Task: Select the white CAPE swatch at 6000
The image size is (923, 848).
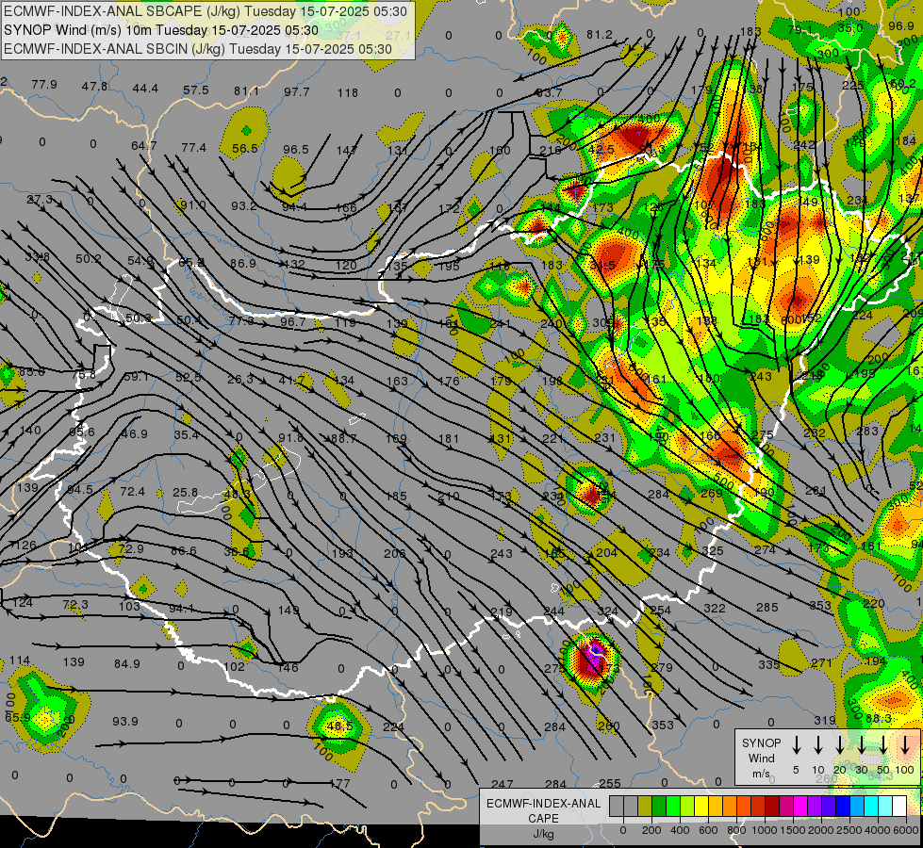Action: click(x=898, y=806)
